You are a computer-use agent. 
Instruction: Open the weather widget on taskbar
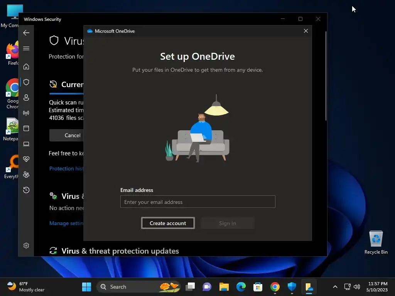[x=26, y=287]
